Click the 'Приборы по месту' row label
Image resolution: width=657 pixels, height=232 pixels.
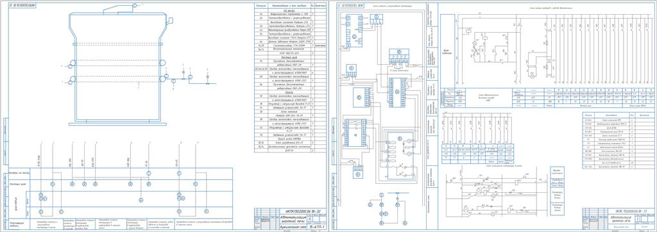click(x=19, y=173)
